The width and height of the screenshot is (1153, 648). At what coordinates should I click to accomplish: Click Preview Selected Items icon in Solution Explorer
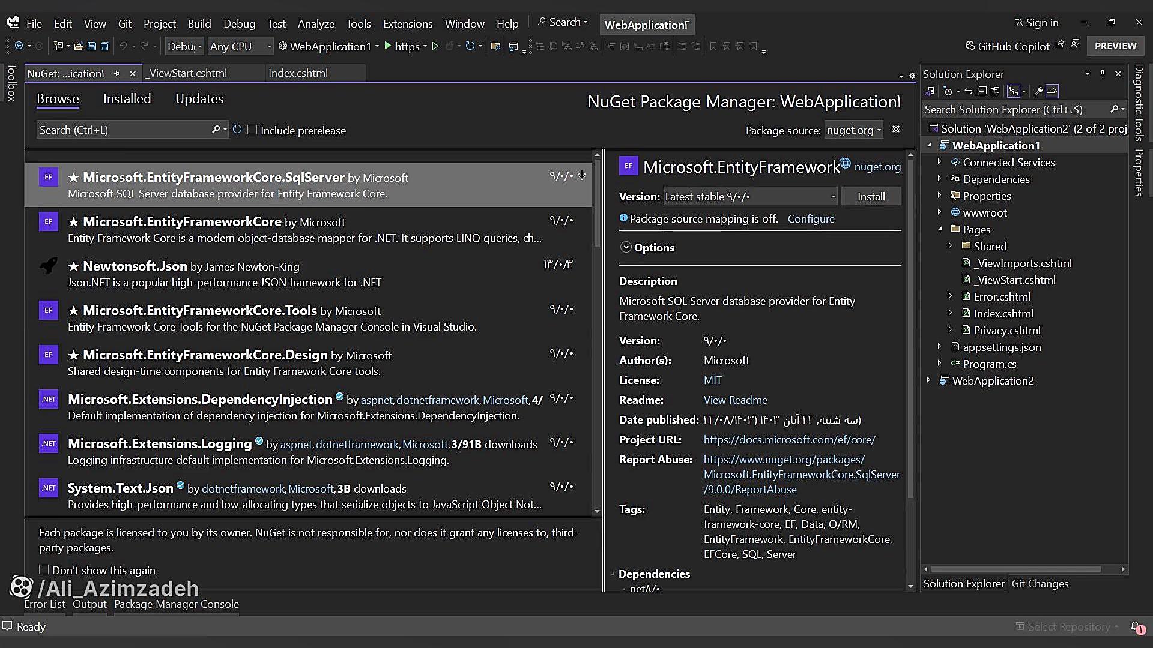[1052, 91]
